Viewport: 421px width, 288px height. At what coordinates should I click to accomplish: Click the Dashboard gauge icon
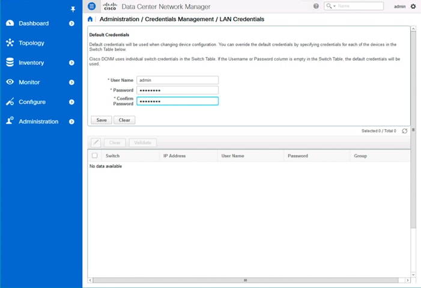pos(10,23)
